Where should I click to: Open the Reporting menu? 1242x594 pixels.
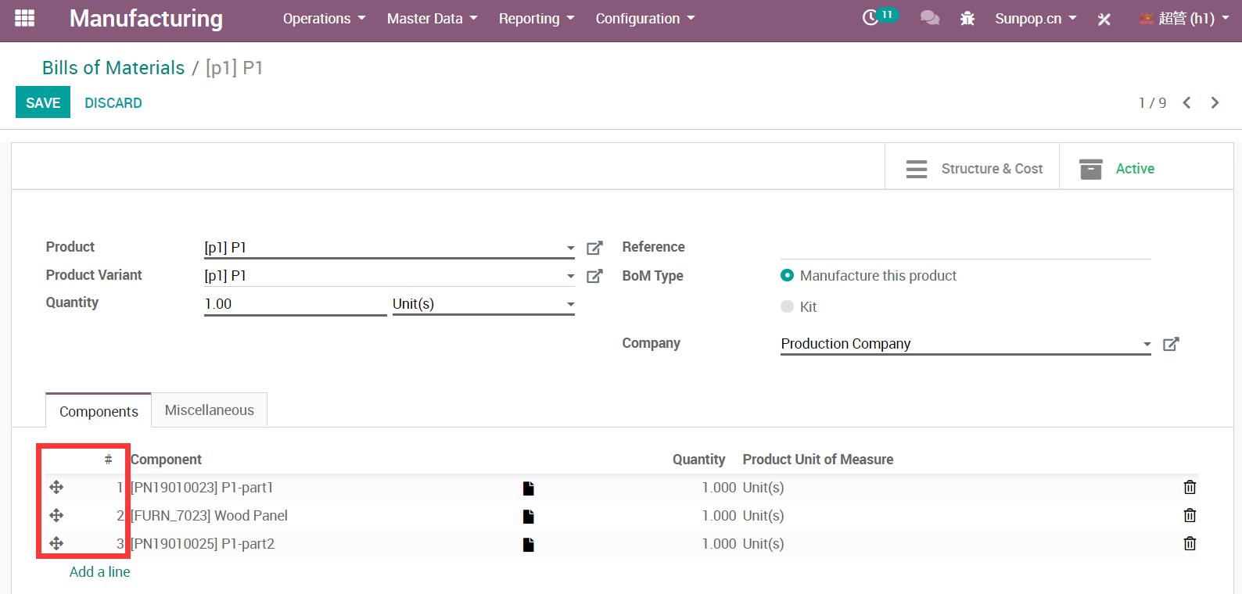[537, 19]
